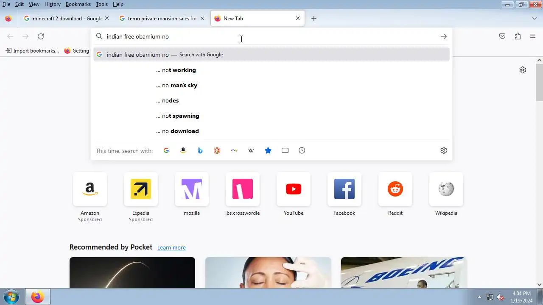Open a new tab with plus button
Screen dimensions: 543x305
click(x=314, y=19)
